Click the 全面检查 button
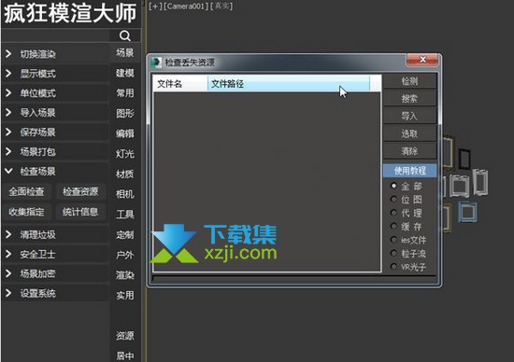514x362 pixels. pyautogui.click(x=26, y=191)
